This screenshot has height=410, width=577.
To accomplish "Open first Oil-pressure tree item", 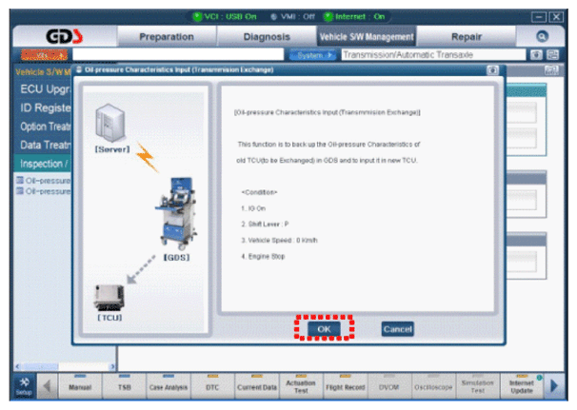I will pyautogui.click(x=44, y=180).
